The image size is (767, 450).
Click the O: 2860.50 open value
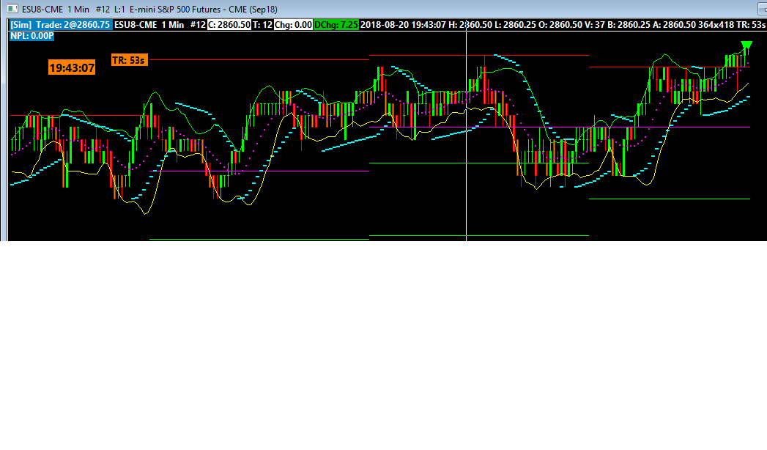click(x=560, y=24)
